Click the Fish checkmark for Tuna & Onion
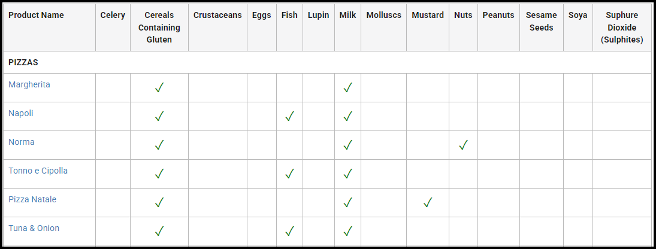Screen dimensions: 656x249 [x=289, y=231]
